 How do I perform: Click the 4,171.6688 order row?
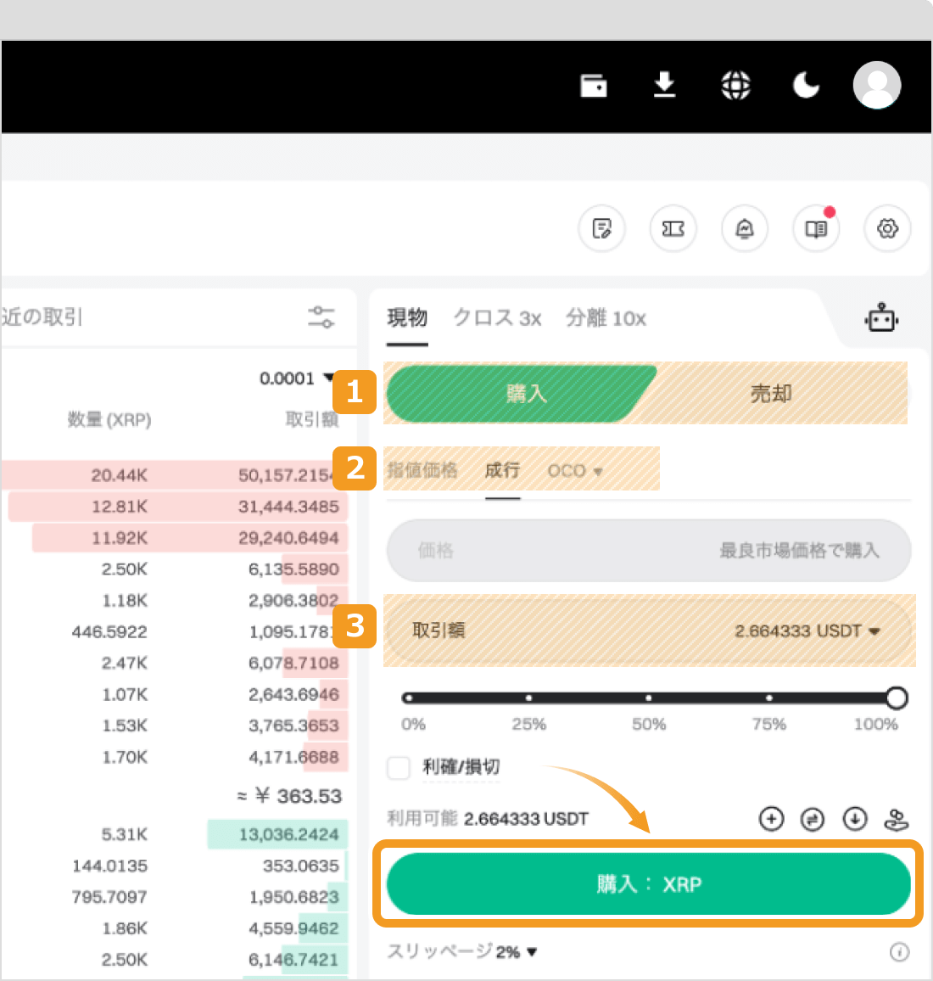[x=174, y=756]
